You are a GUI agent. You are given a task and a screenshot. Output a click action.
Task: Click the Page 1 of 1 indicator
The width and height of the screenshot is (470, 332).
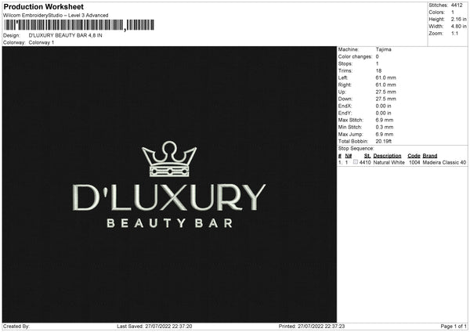[x=454, y=327]
